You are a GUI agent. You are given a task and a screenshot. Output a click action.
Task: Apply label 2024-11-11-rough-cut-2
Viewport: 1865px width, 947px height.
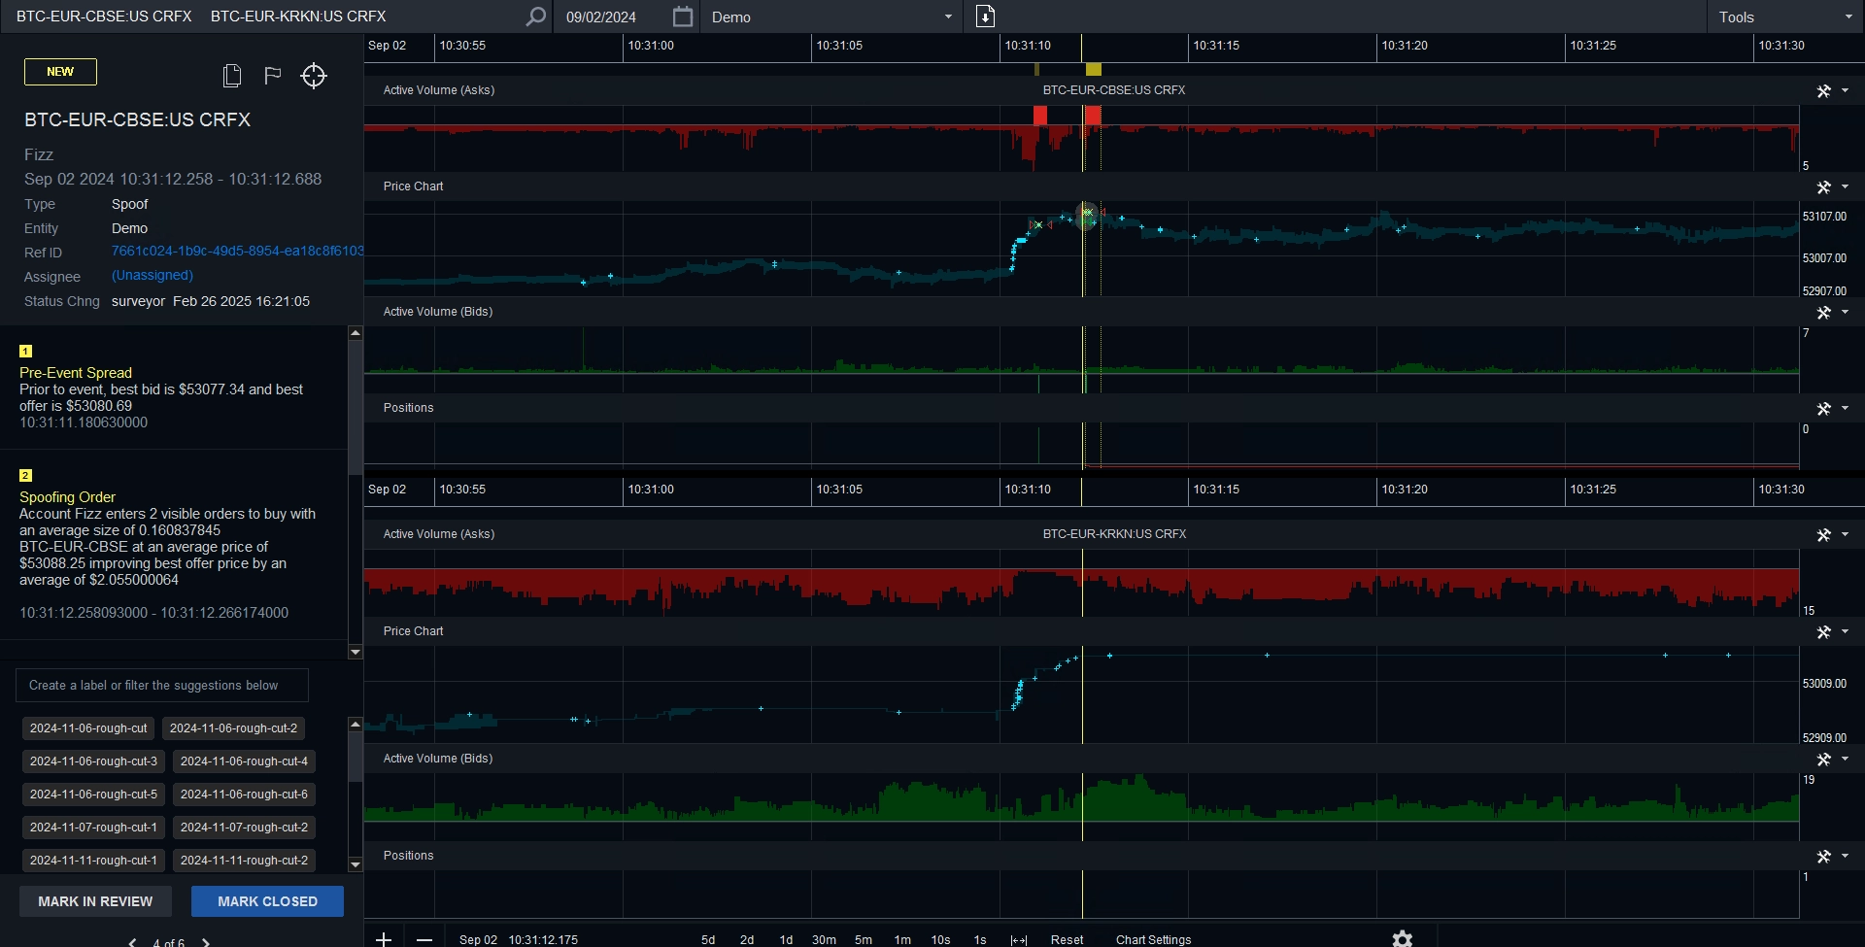[x=244, y=861]
